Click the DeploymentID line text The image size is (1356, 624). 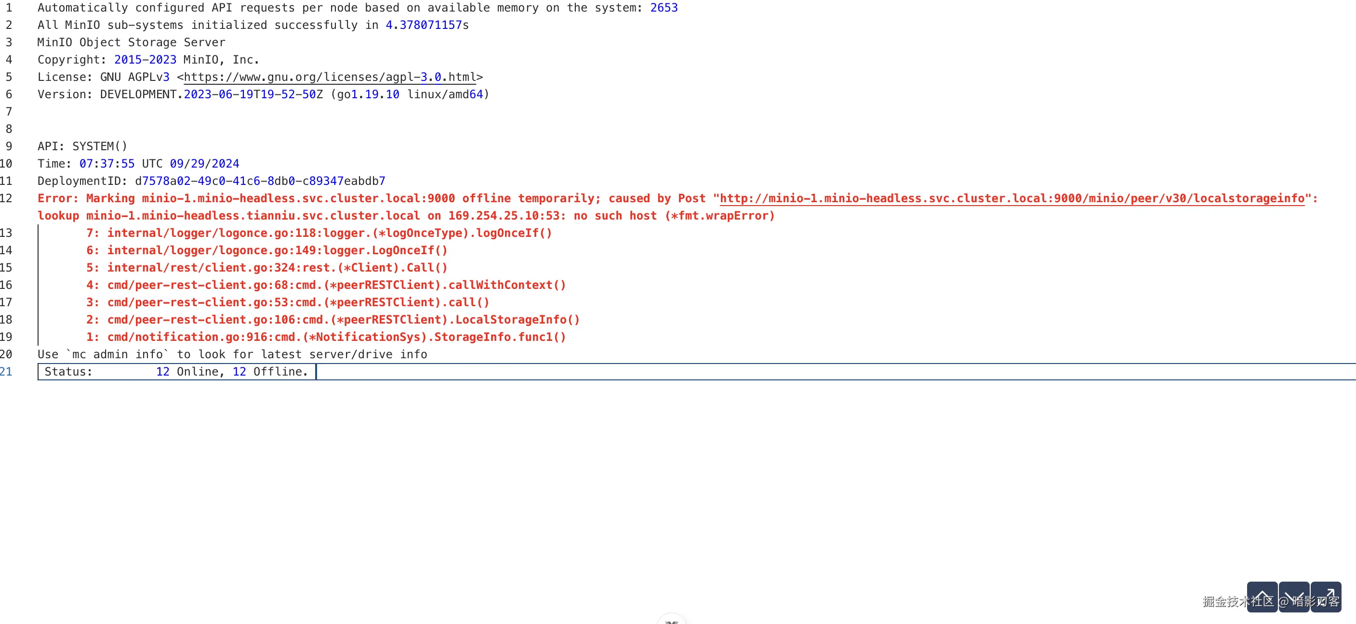click(x=211, y=182)
